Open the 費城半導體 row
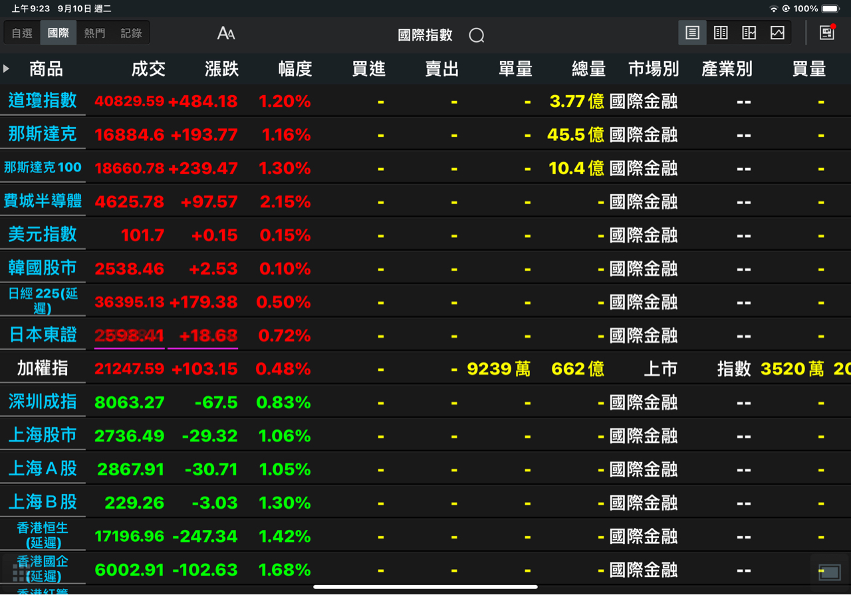851x595 pixels. tap(43, 201)
